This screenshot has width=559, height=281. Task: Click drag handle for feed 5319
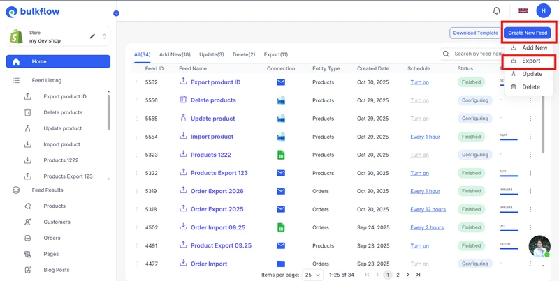point(137,191)
